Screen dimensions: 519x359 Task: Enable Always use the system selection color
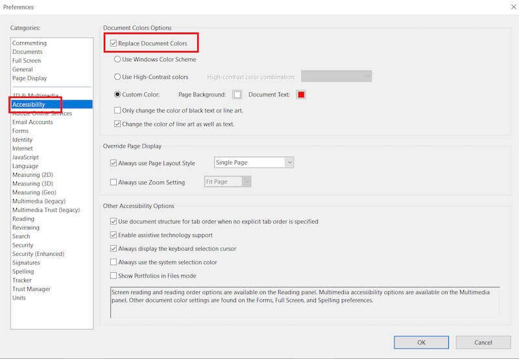pos(114,262)
